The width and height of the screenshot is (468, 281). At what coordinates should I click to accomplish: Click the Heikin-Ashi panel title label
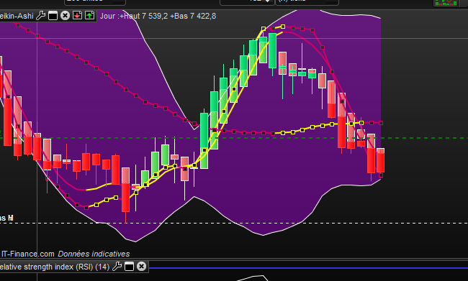(17, 16)
